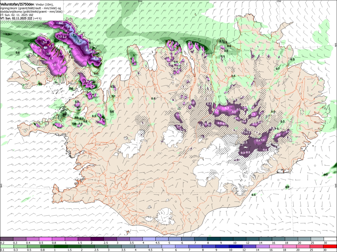Pick white upper legend swatch above 30

(330, 239)
